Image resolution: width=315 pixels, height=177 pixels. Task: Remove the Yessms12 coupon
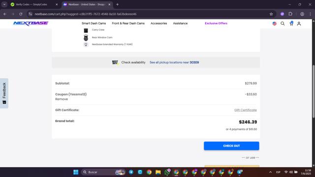(62, 99)
